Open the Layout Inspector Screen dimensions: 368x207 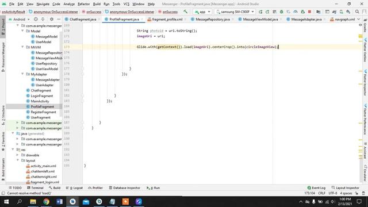point(345,188)
